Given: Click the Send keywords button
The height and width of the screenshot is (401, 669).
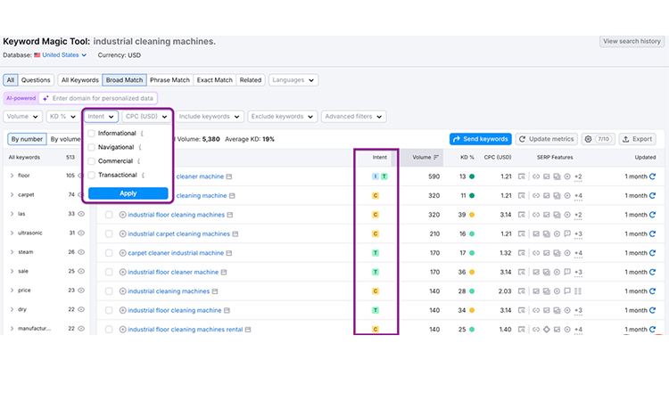Looking at the screenshot, I should pos(481,139).
